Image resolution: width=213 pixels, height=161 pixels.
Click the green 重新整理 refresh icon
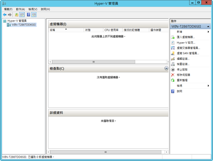click(173, 80)
